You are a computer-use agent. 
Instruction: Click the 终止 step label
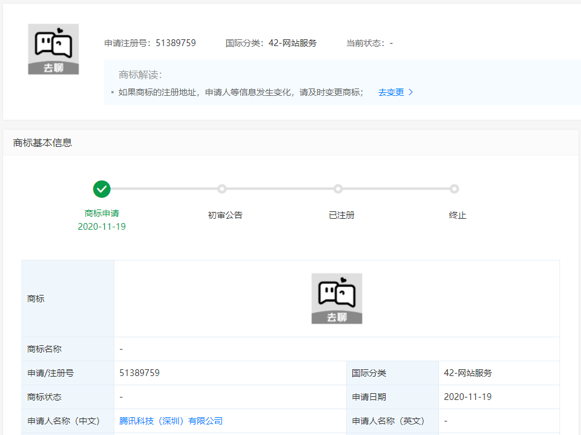tap(457, 215)
